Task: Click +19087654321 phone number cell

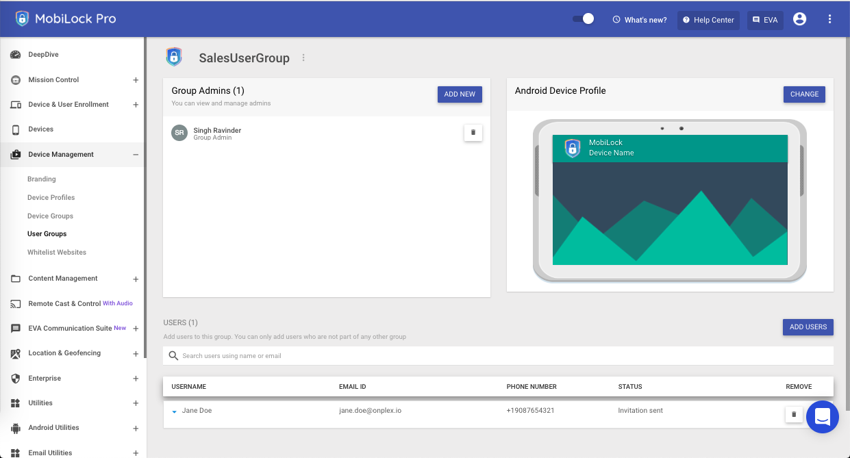Action: pyautogui.click(x=531, y=411)
